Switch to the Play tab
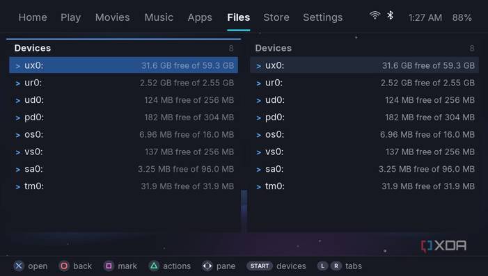This screenshot has width=488, height=276. [x=70, y=17]
